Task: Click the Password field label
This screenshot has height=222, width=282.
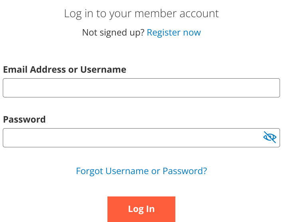Action: point(24,119)
